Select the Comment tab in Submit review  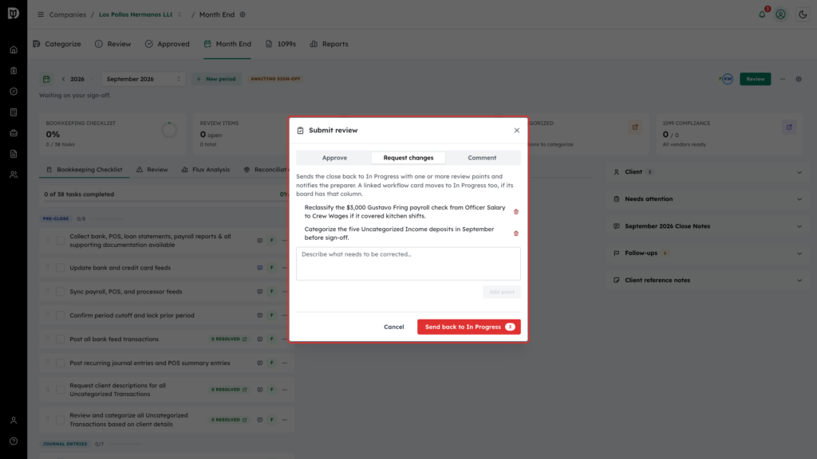click(482, 158)
